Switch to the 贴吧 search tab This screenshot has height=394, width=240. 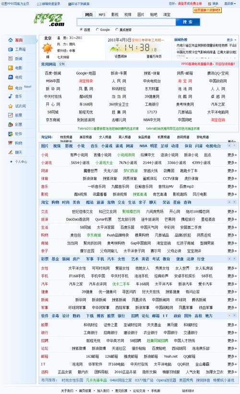(154, 14)
